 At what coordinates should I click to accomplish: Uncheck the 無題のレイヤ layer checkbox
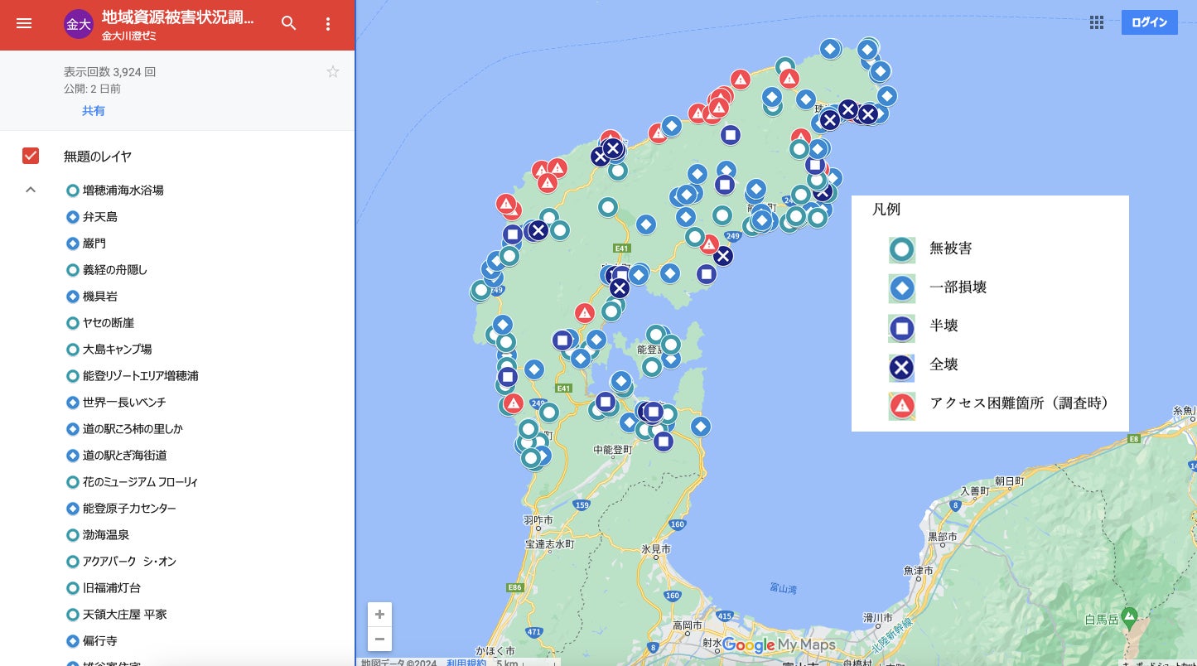point(31,156)
